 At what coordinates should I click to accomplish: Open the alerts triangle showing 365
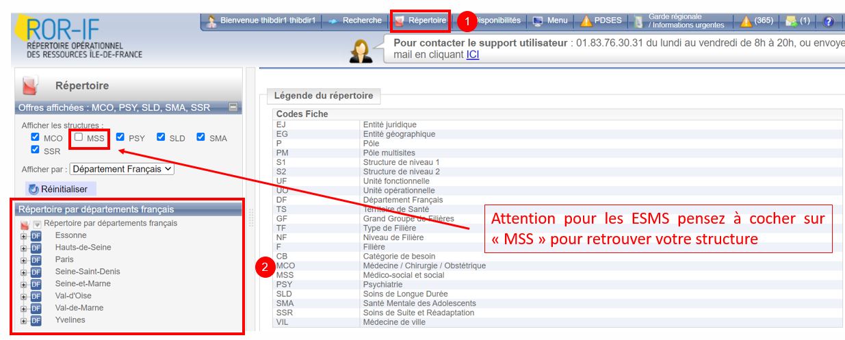(746, 21)
